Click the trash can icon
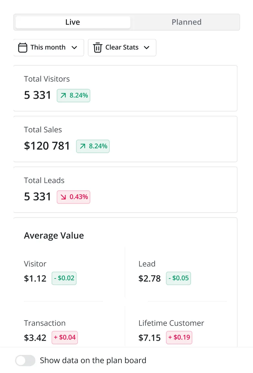Screen dimensions: 253x373 point(97,48)
